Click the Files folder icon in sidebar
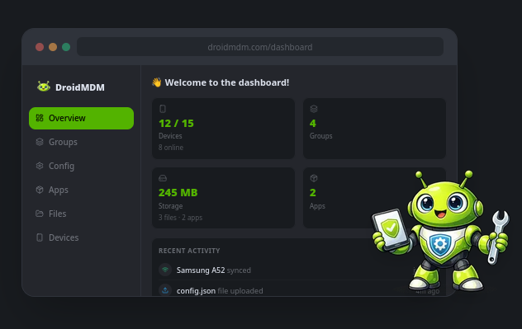 click(40, 214)
